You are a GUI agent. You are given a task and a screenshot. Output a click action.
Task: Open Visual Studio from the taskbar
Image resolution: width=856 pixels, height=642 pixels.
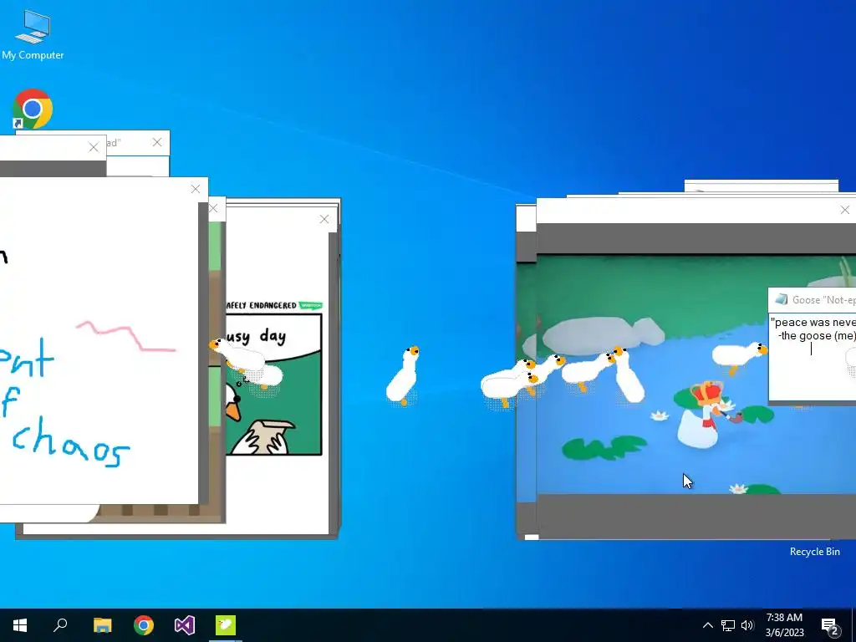[185, 625]
